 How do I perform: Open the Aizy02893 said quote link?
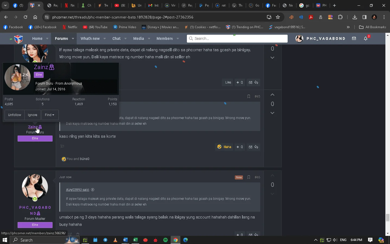click(78, 190)
